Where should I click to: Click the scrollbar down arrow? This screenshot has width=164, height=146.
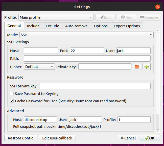click(158, 131)
